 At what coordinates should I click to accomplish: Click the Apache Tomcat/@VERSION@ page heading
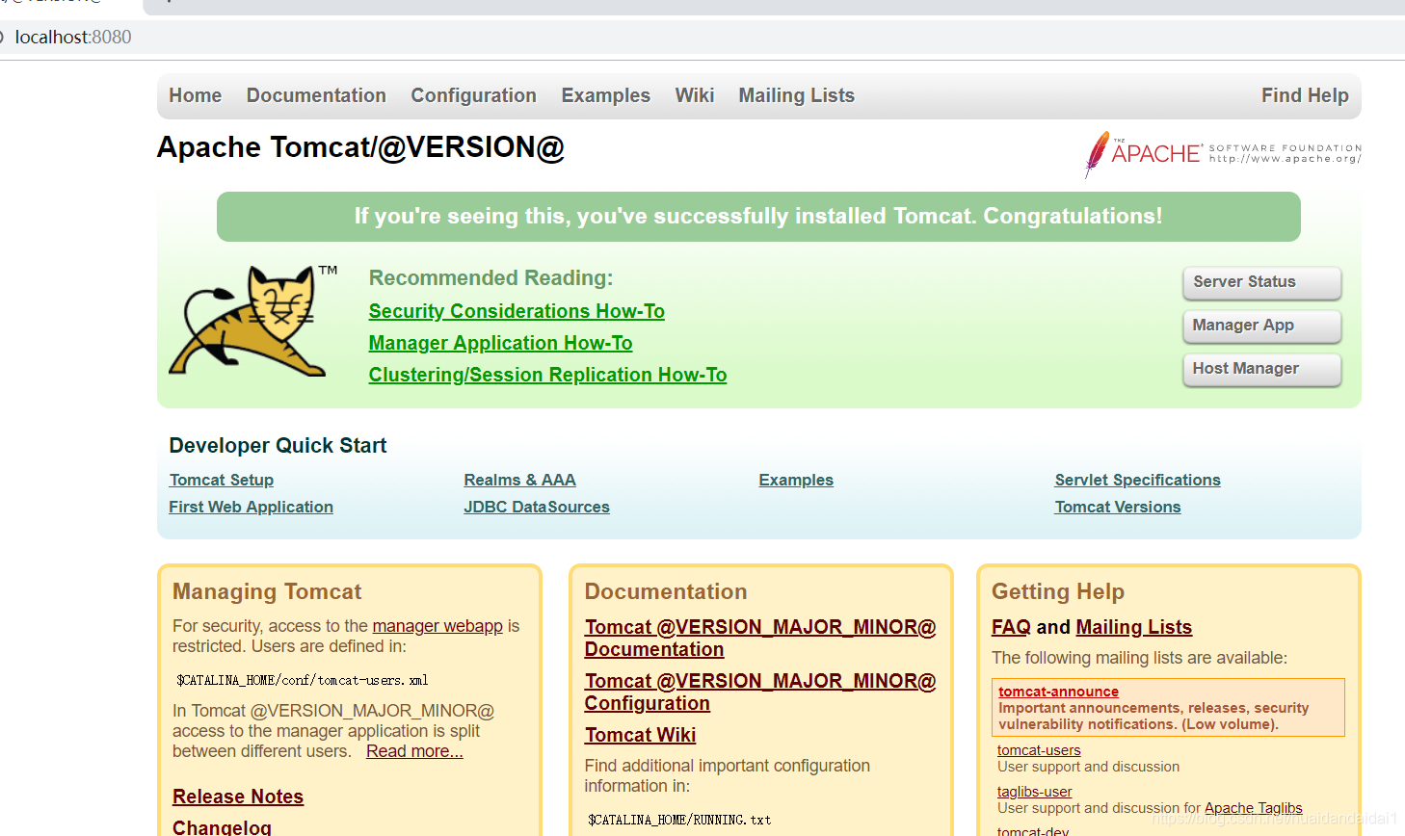[x=360, y=147]
